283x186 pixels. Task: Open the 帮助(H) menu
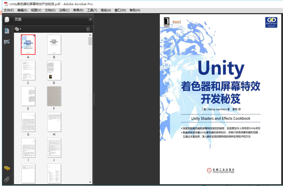135,10
